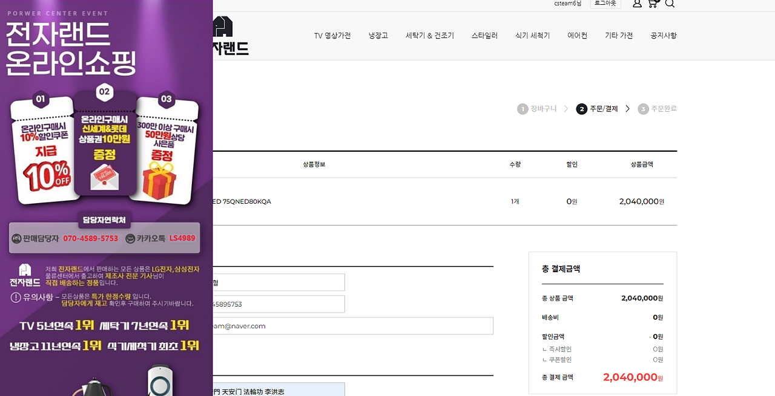Click the TV 5년연속 1위 text
775x396 pixels.
point(57,325)
